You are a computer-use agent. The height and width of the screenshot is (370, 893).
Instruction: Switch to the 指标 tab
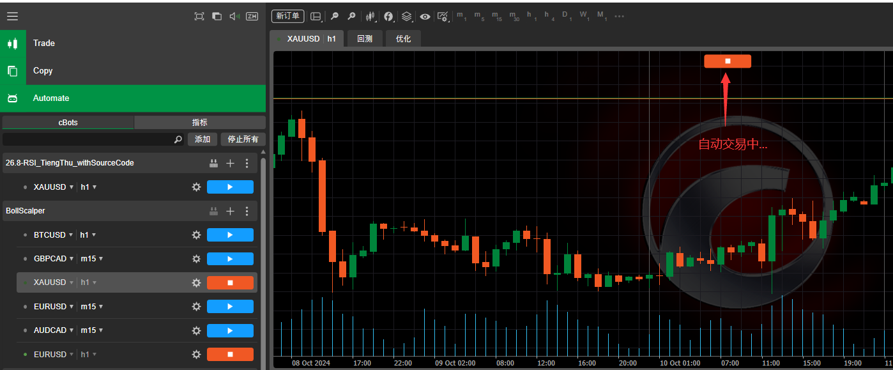(200, 122)
